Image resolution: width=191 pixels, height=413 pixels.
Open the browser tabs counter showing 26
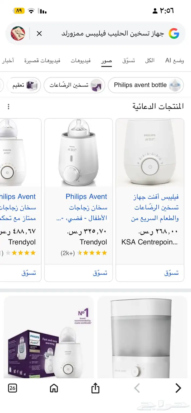pyautogui.click(x=13, y=388)
